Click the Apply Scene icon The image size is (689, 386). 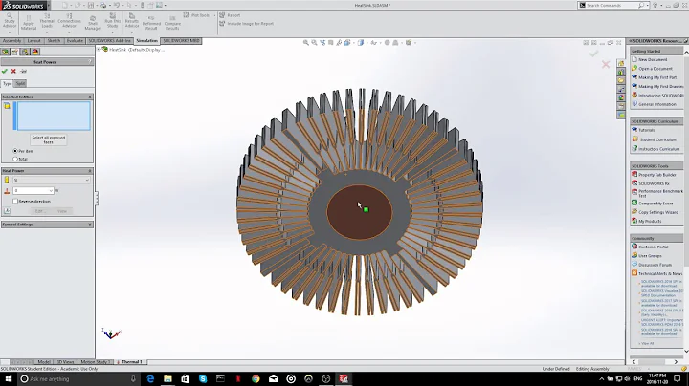click(x=395, y=43)
